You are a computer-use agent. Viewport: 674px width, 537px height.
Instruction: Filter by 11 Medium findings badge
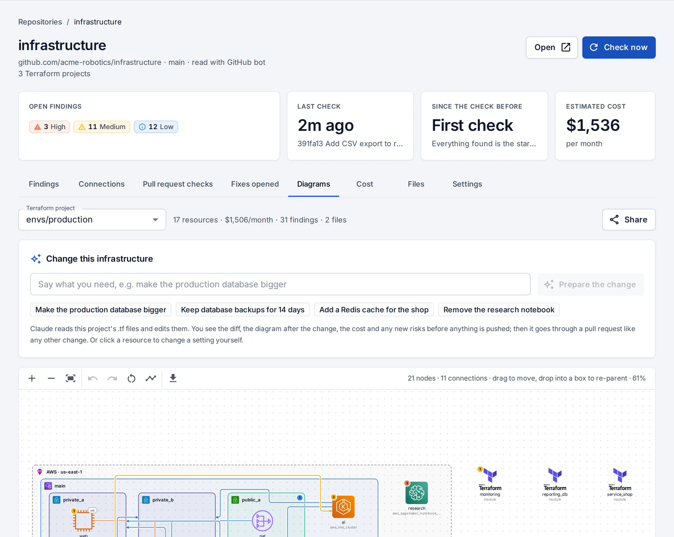pyautogui.click(x=102, y=127)
